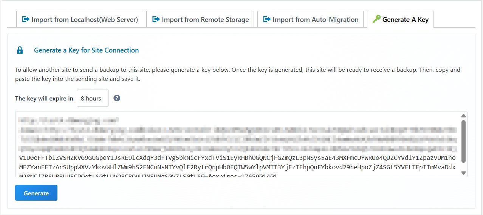The width and height of the screenshot is (483, 215).
Task: Go to the Import from Auto-Migration tab
Action: pyautogui.click(x=315, y=20)
